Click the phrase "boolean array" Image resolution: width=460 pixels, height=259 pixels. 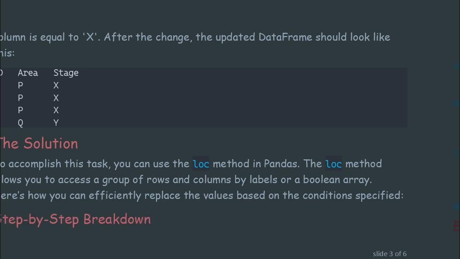[x=337, y=180]
